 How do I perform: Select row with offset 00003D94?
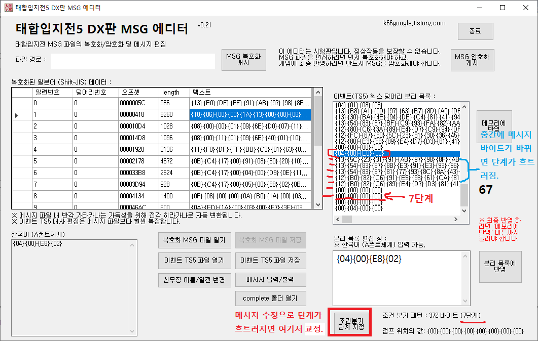pyautogui.click(x=162, y=185)
